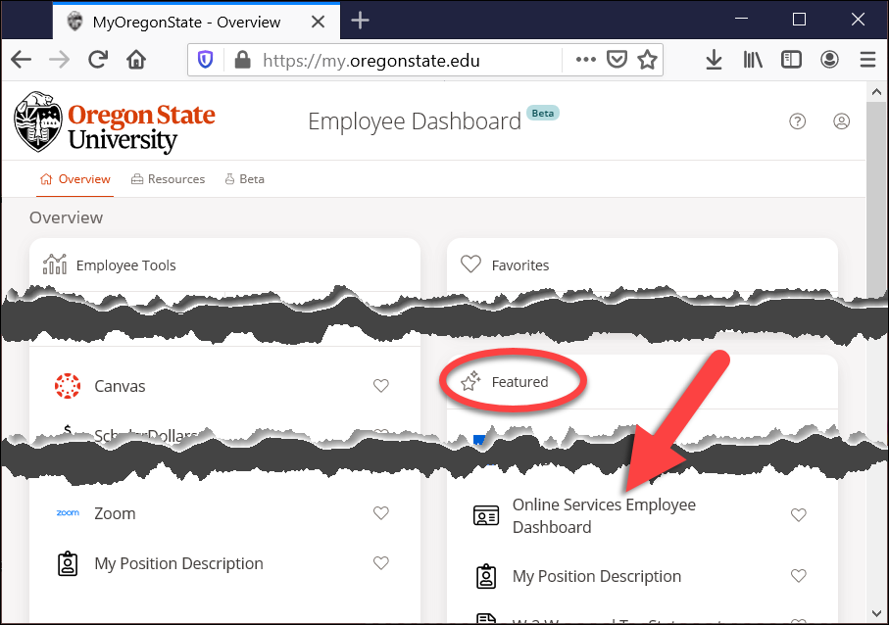The image size is (889, 625).
Task: Open the dashboard help question icon
Action: [797, 121]
